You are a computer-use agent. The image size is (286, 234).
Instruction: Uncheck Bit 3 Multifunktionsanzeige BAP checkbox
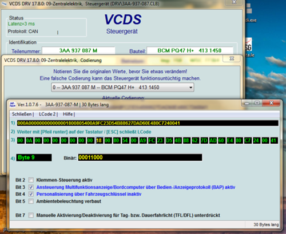coord(31,187)
